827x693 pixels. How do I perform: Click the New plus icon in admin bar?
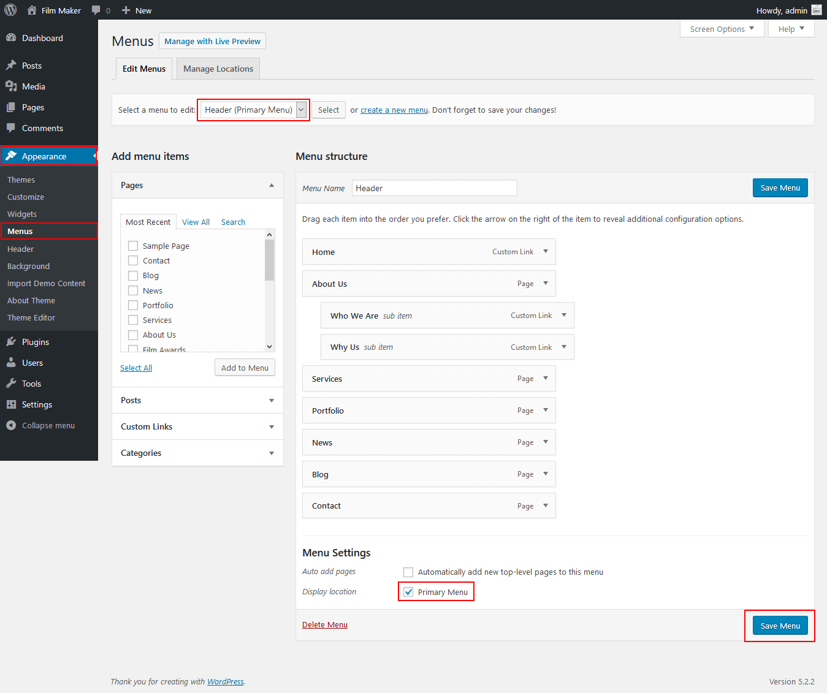point(126,10)
